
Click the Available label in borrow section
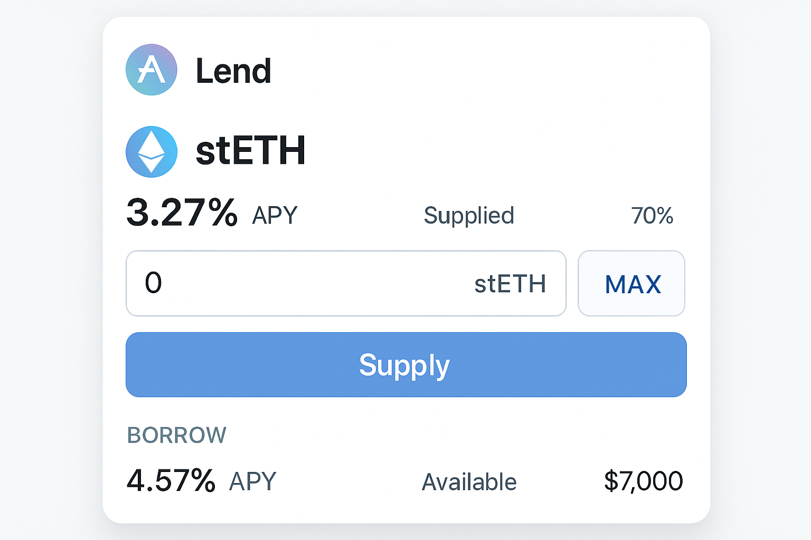(x=468, y=481)
